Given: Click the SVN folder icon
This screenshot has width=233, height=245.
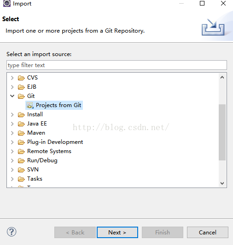Looking at the screenshot, I should tap(21, 170).
